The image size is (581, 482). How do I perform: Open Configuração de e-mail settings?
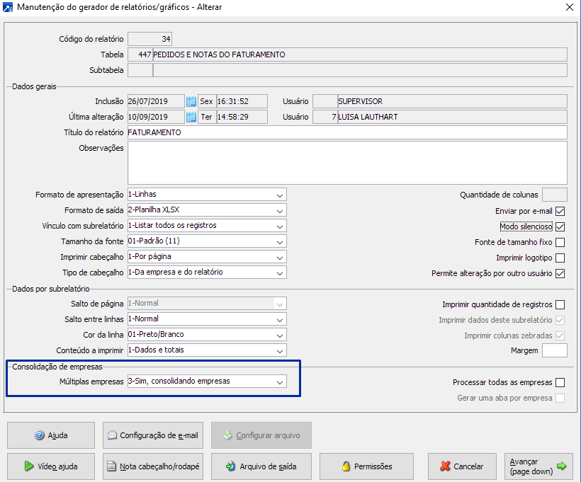pyautogui.click(x=152, y=435)
